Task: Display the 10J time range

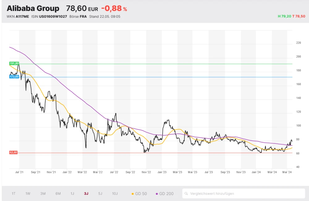Action: tap(115, 194)
